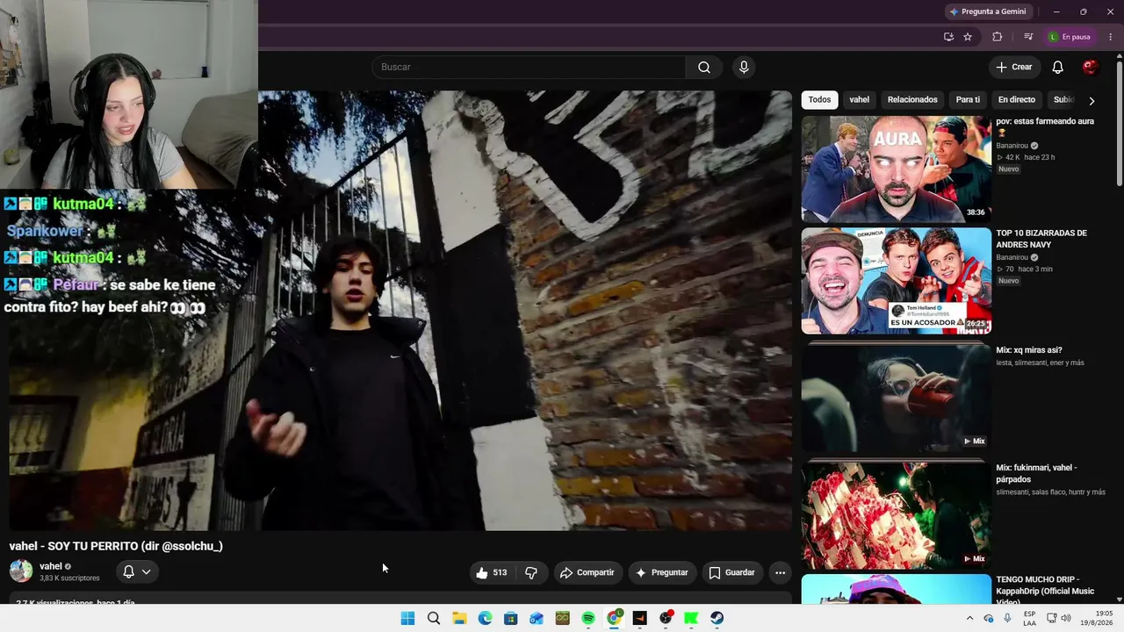Open Spotify from the taskbar

coord(588,618)
